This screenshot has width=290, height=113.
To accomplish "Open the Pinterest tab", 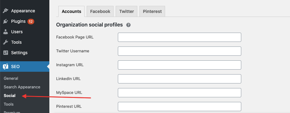I will tap(152, 11).
